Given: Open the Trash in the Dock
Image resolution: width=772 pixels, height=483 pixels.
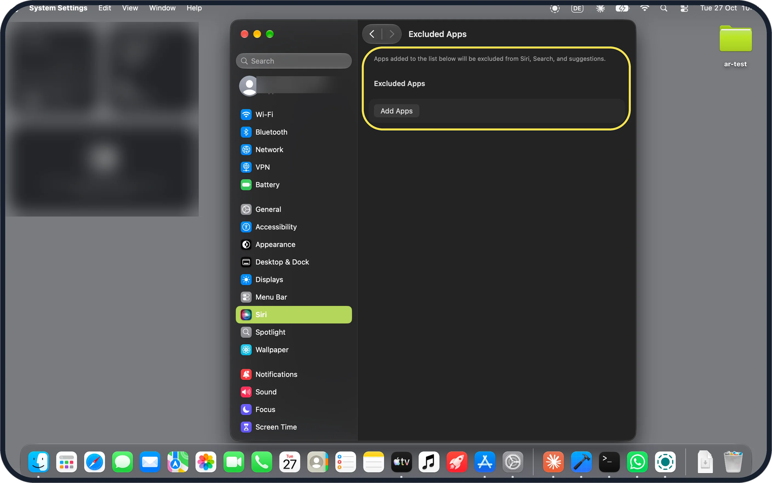Looking at the screenshot, I should (733, 462).
